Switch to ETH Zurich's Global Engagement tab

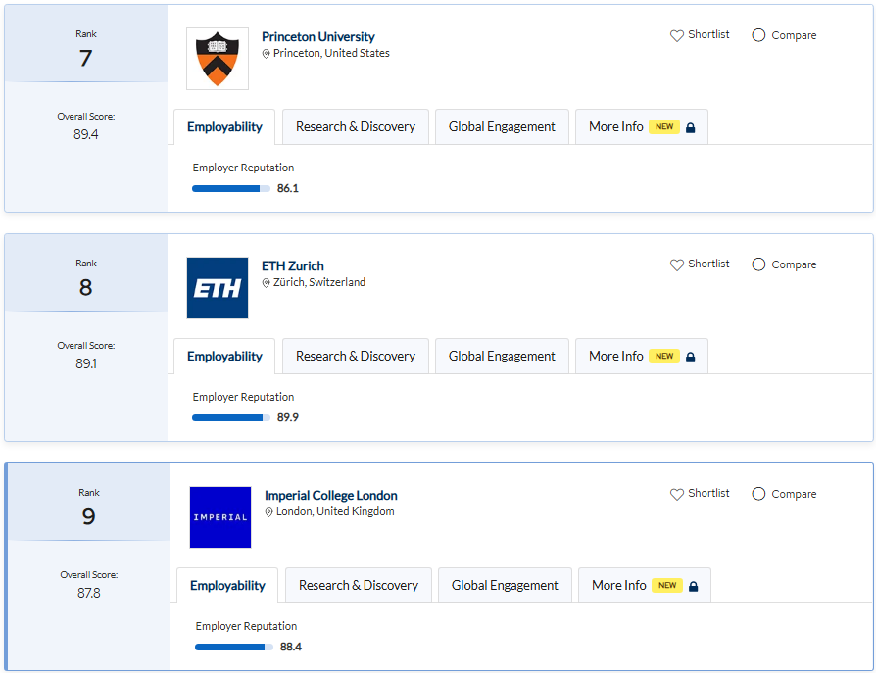[502, 356]
